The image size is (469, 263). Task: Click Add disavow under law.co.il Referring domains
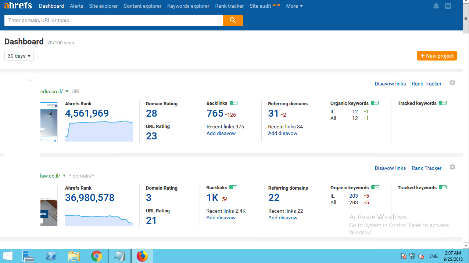(x=283, y=218)
